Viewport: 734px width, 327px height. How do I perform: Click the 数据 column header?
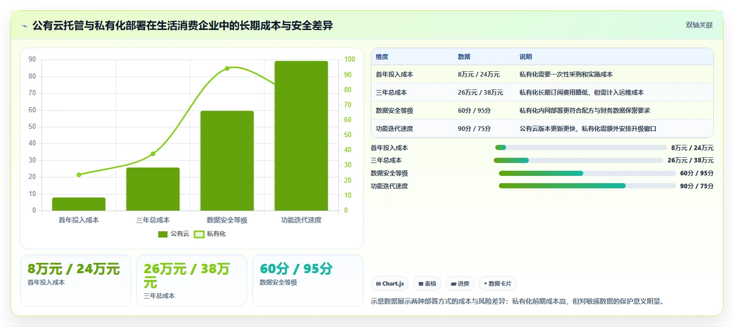464,57
